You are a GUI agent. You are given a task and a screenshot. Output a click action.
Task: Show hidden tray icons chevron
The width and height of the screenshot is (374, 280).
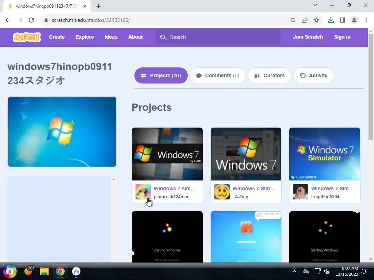pyautogui.click(x=294, y=271)
